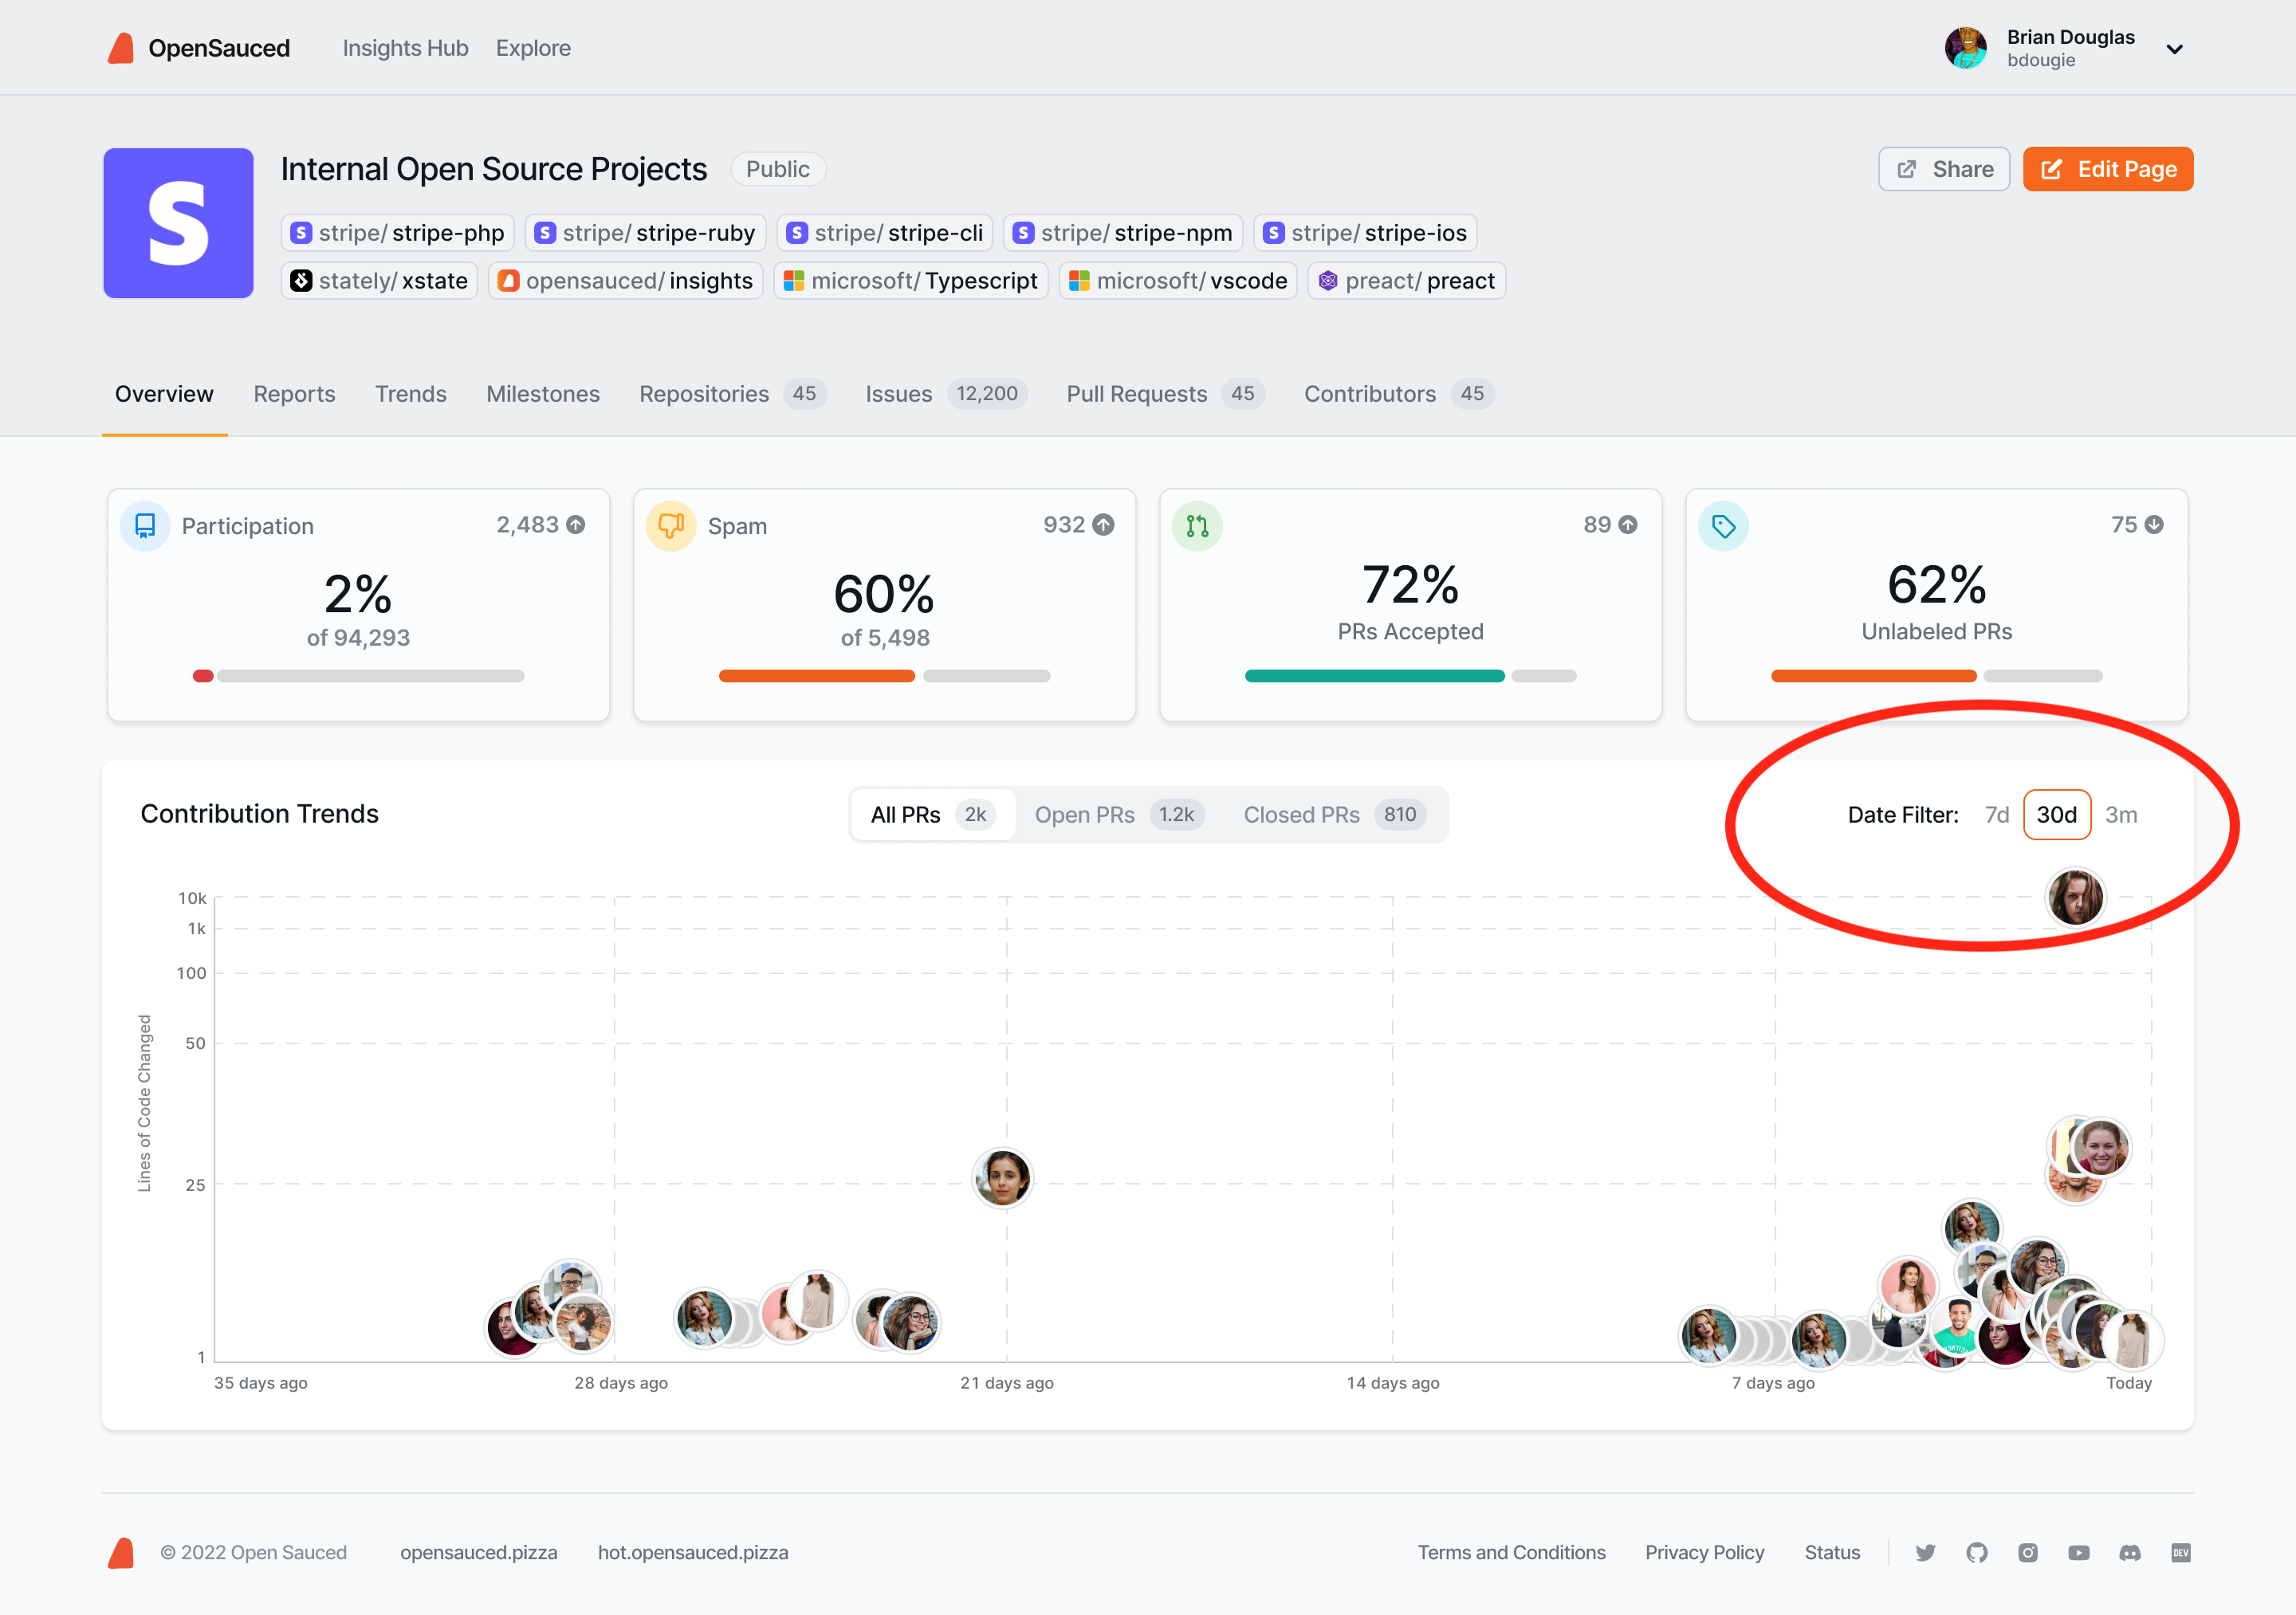This screenshot has width=2296, height=1615.
Task: Click the Share button
Action: (1943, 169)
